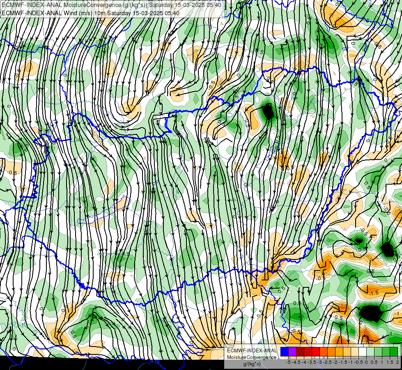
Task: Click the legend tick label -4
Action: tap(304, 362)
